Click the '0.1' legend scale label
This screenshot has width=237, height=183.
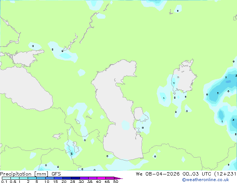point(4,182)
